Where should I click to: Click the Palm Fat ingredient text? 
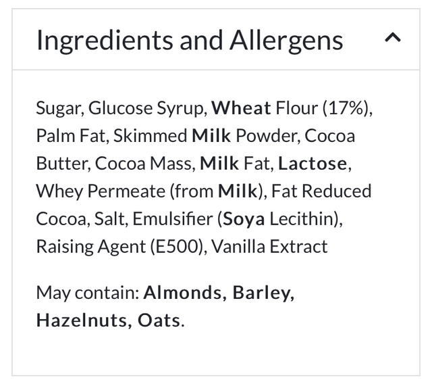tap(70, 136)
